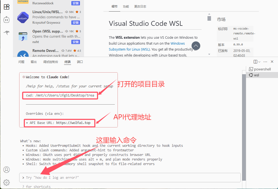
Task: Click the Claude Code prompt input field
Action: point(130,177)
